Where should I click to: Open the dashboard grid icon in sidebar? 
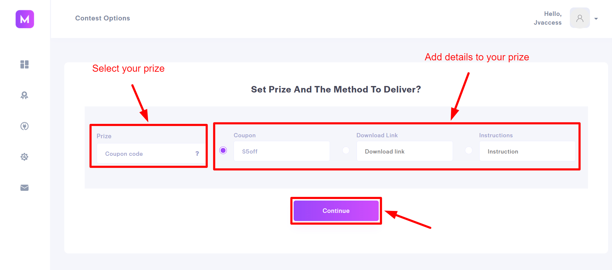coord(25,65)
